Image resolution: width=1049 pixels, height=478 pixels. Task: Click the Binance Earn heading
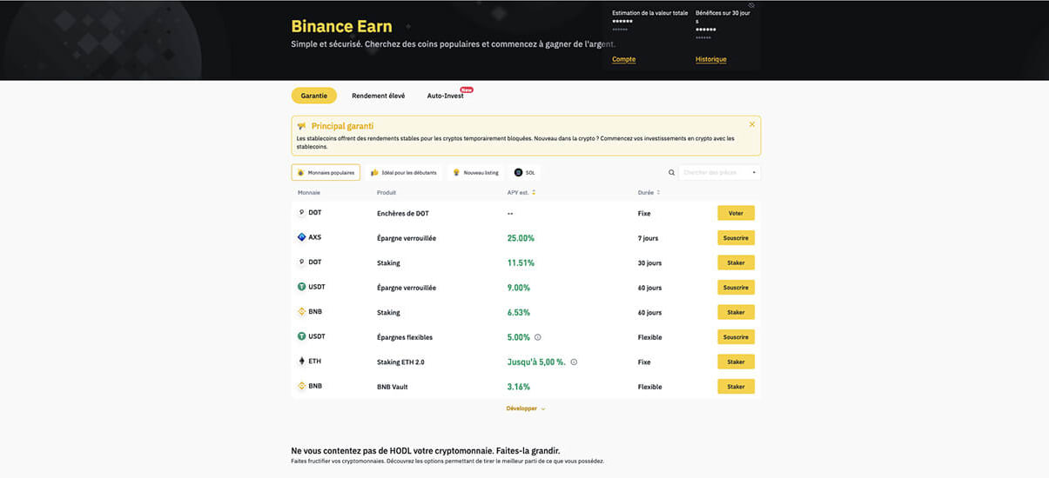click(341, 26)
